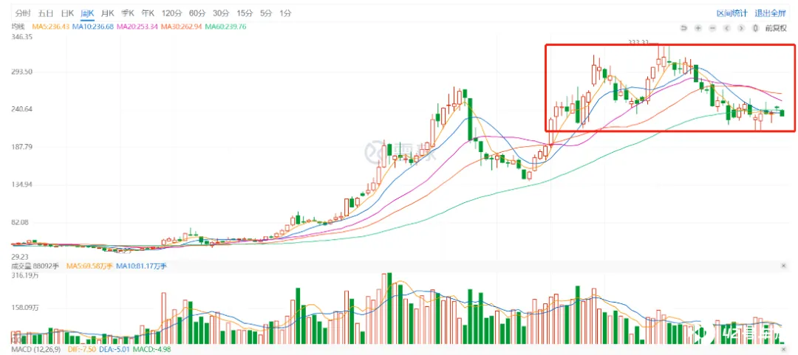
Task: Select the 30分 interval tab
Action: pyautogui.click(x=221, y=14)
